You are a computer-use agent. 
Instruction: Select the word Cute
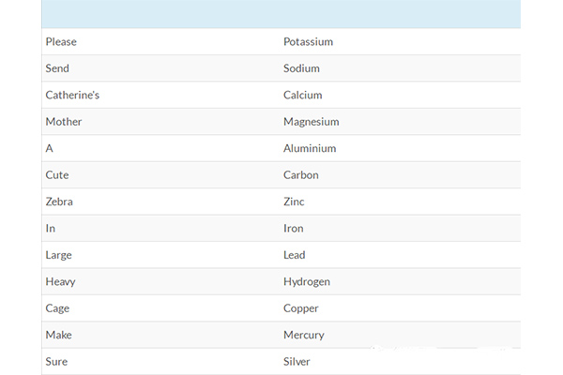pos(56,175)
